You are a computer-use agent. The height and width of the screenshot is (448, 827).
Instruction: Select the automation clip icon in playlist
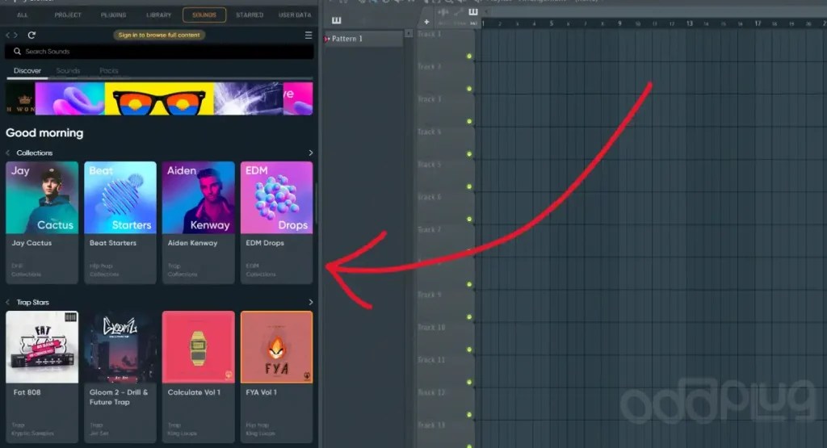pyautogui.click(x=459, y=12)
